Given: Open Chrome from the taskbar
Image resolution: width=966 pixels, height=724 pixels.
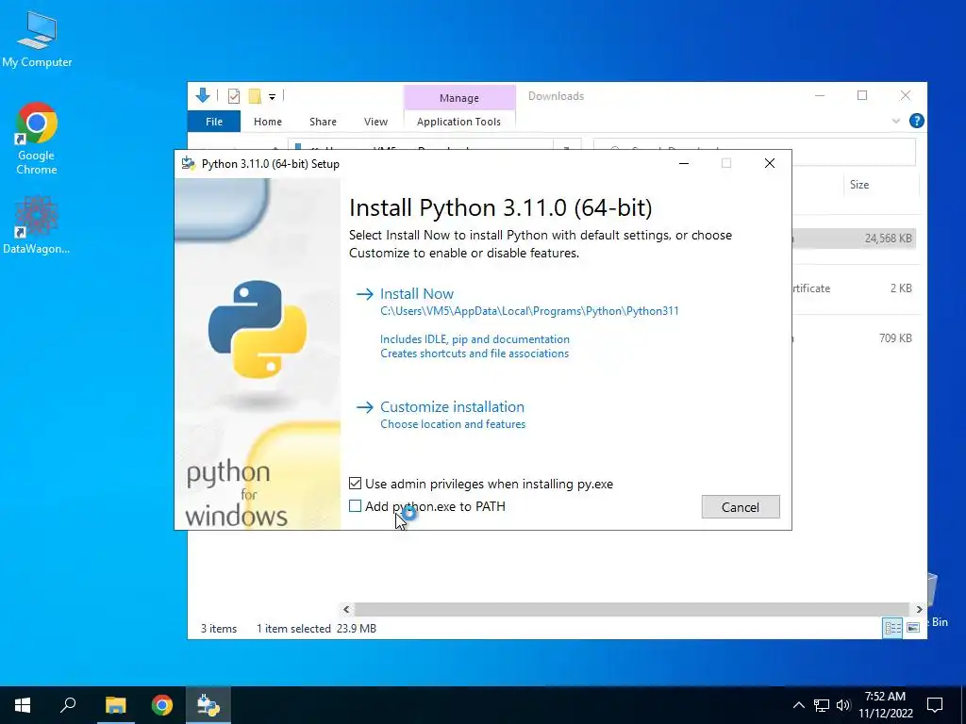Looking at the screenshot, I should pos(162,705).
